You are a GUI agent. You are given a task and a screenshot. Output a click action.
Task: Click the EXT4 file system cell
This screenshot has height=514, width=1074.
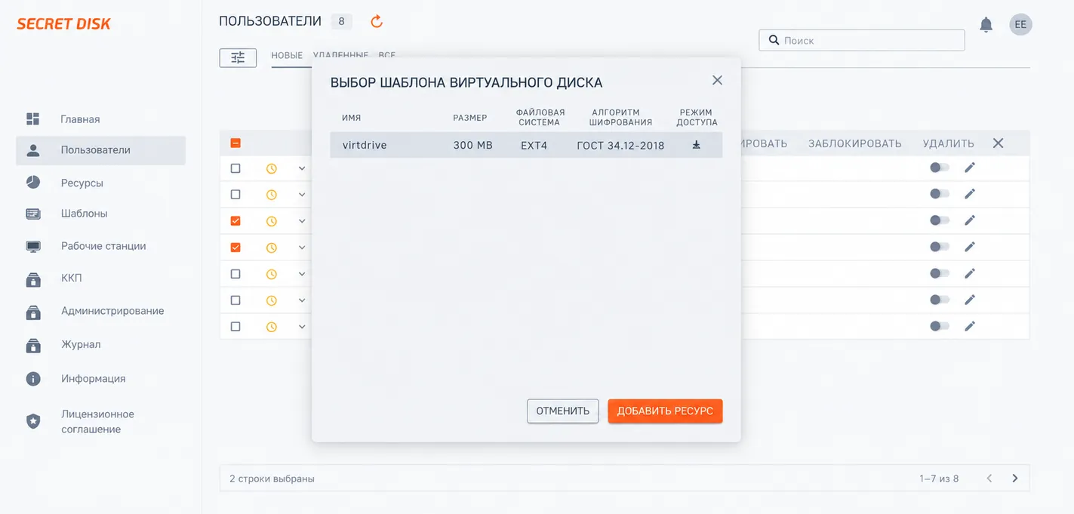click(x=534, y=145)
